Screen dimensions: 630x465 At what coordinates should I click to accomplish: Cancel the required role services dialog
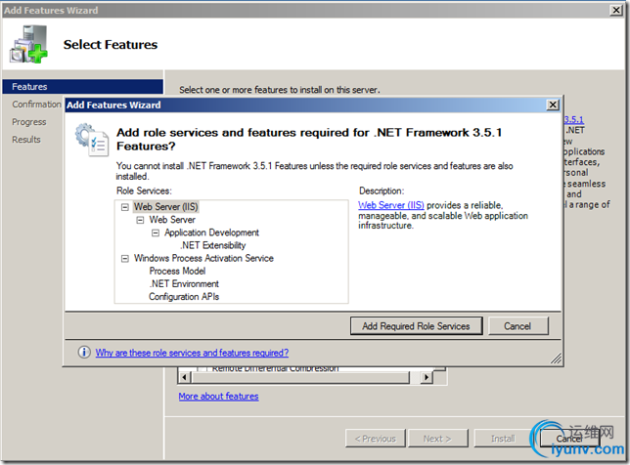(517, 325)
